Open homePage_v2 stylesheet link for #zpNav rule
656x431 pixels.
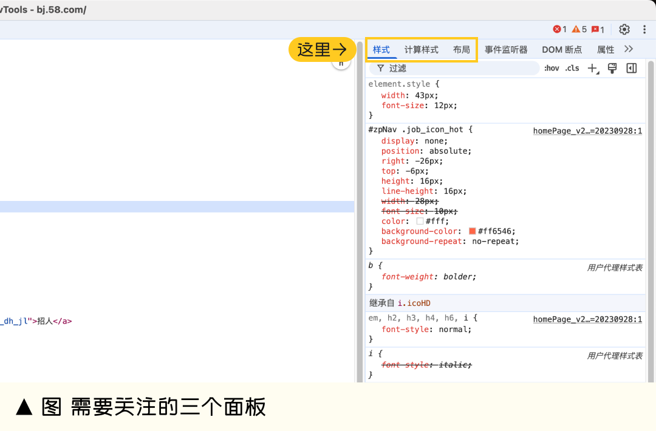[x=587, y=131]
